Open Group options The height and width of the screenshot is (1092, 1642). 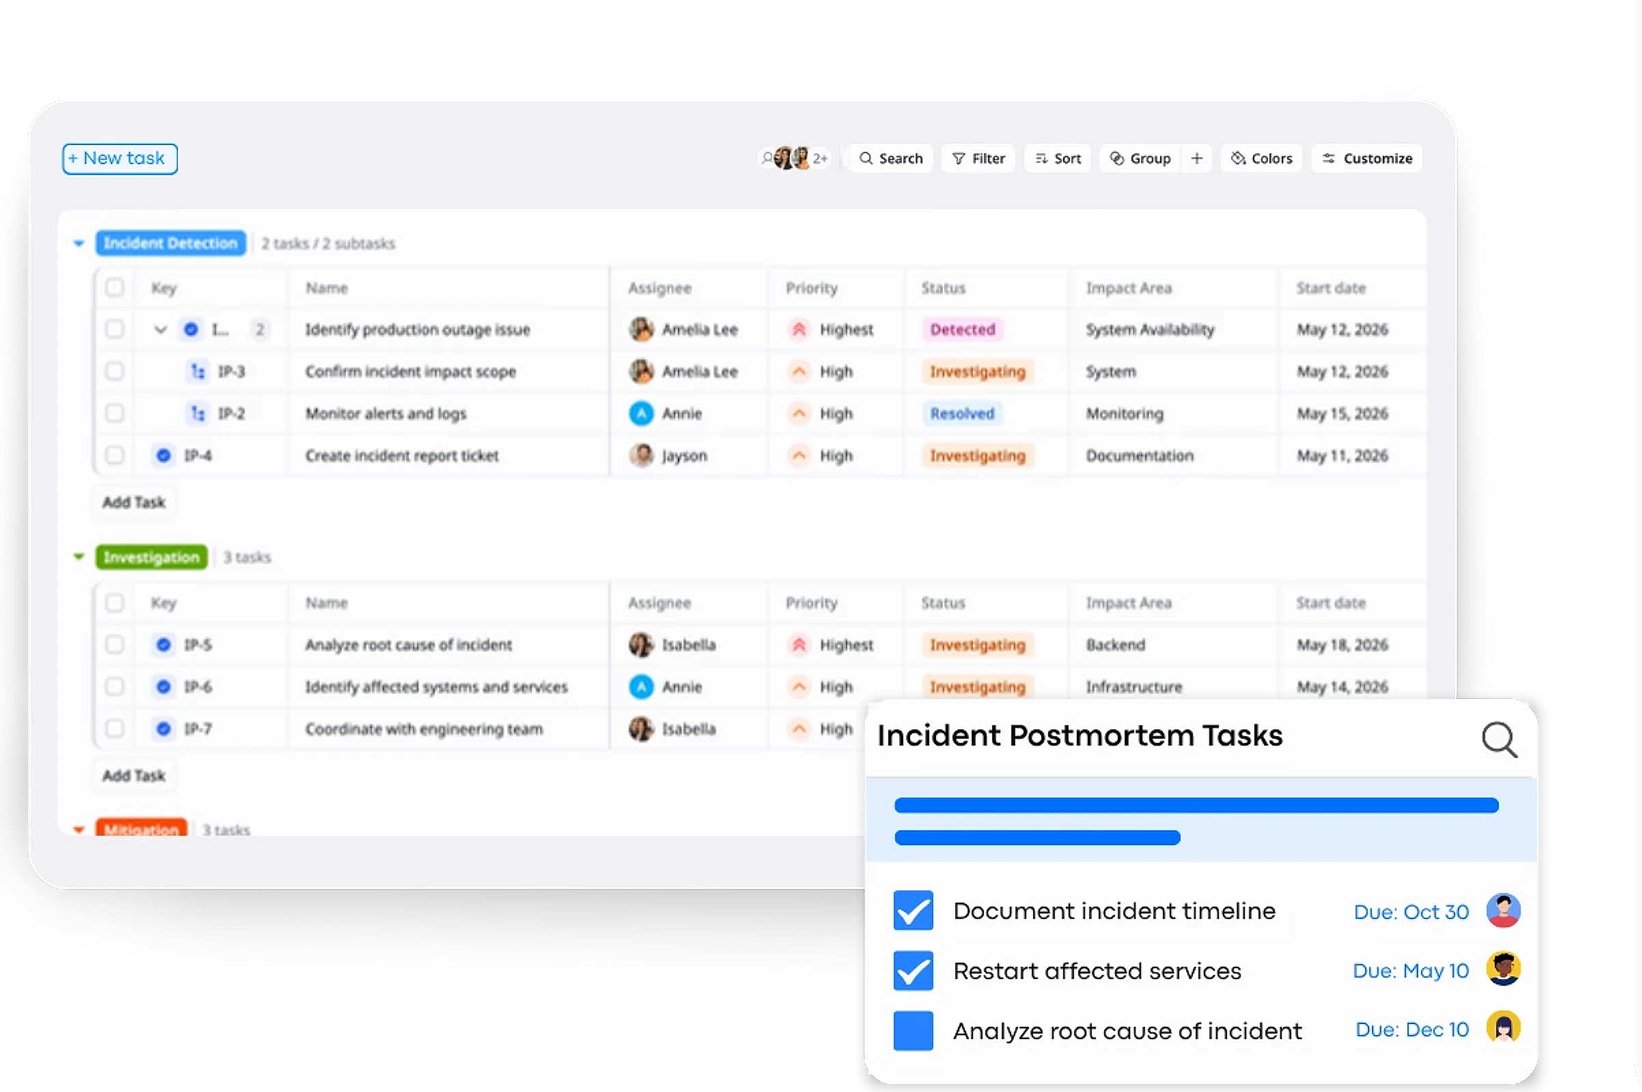1140,159
